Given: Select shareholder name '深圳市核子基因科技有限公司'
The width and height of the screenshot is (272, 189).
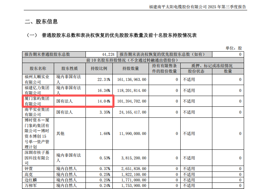Looking at the screenshot, I should tap(37, 158).
